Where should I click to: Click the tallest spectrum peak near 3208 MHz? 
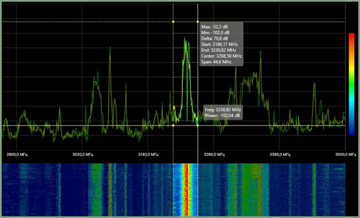point(185,39)
